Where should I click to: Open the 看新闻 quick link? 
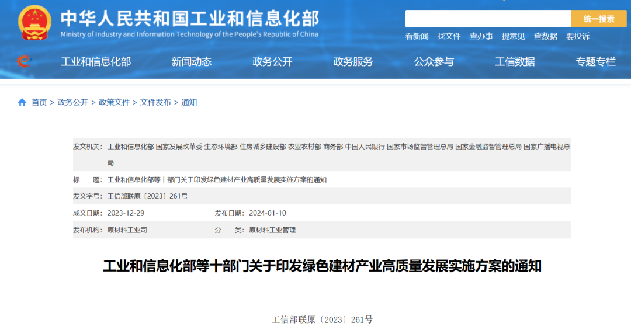(417, 36)
